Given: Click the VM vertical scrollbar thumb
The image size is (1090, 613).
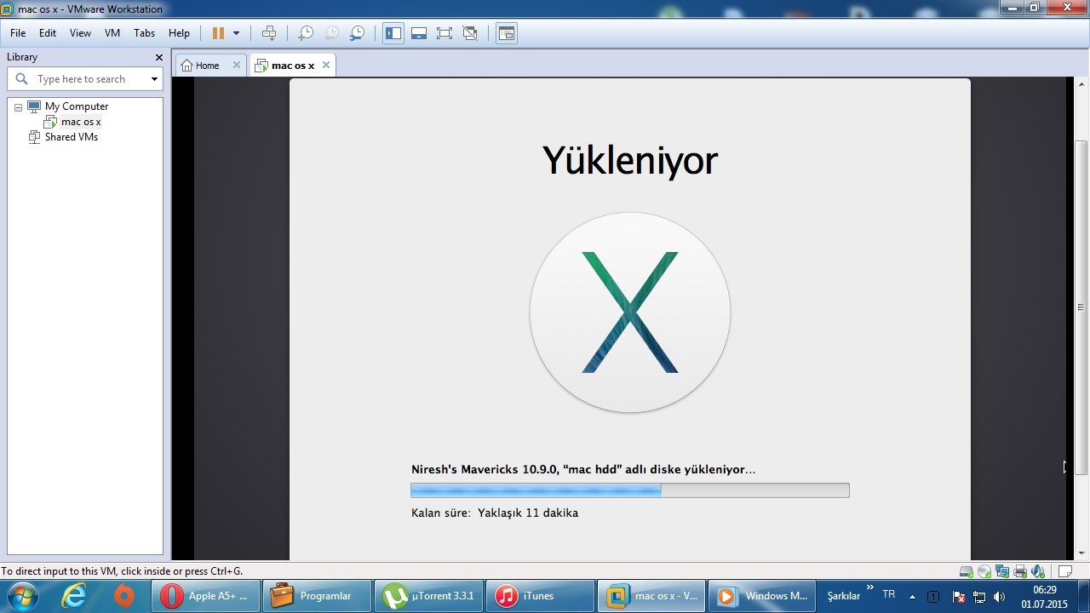Looking at the screenshot, I should pyautogui.click(x=1081, y=306).
